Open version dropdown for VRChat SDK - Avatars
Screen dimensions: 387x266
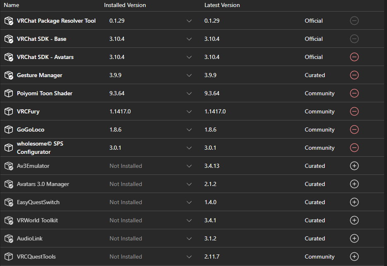tap(189, 57)
